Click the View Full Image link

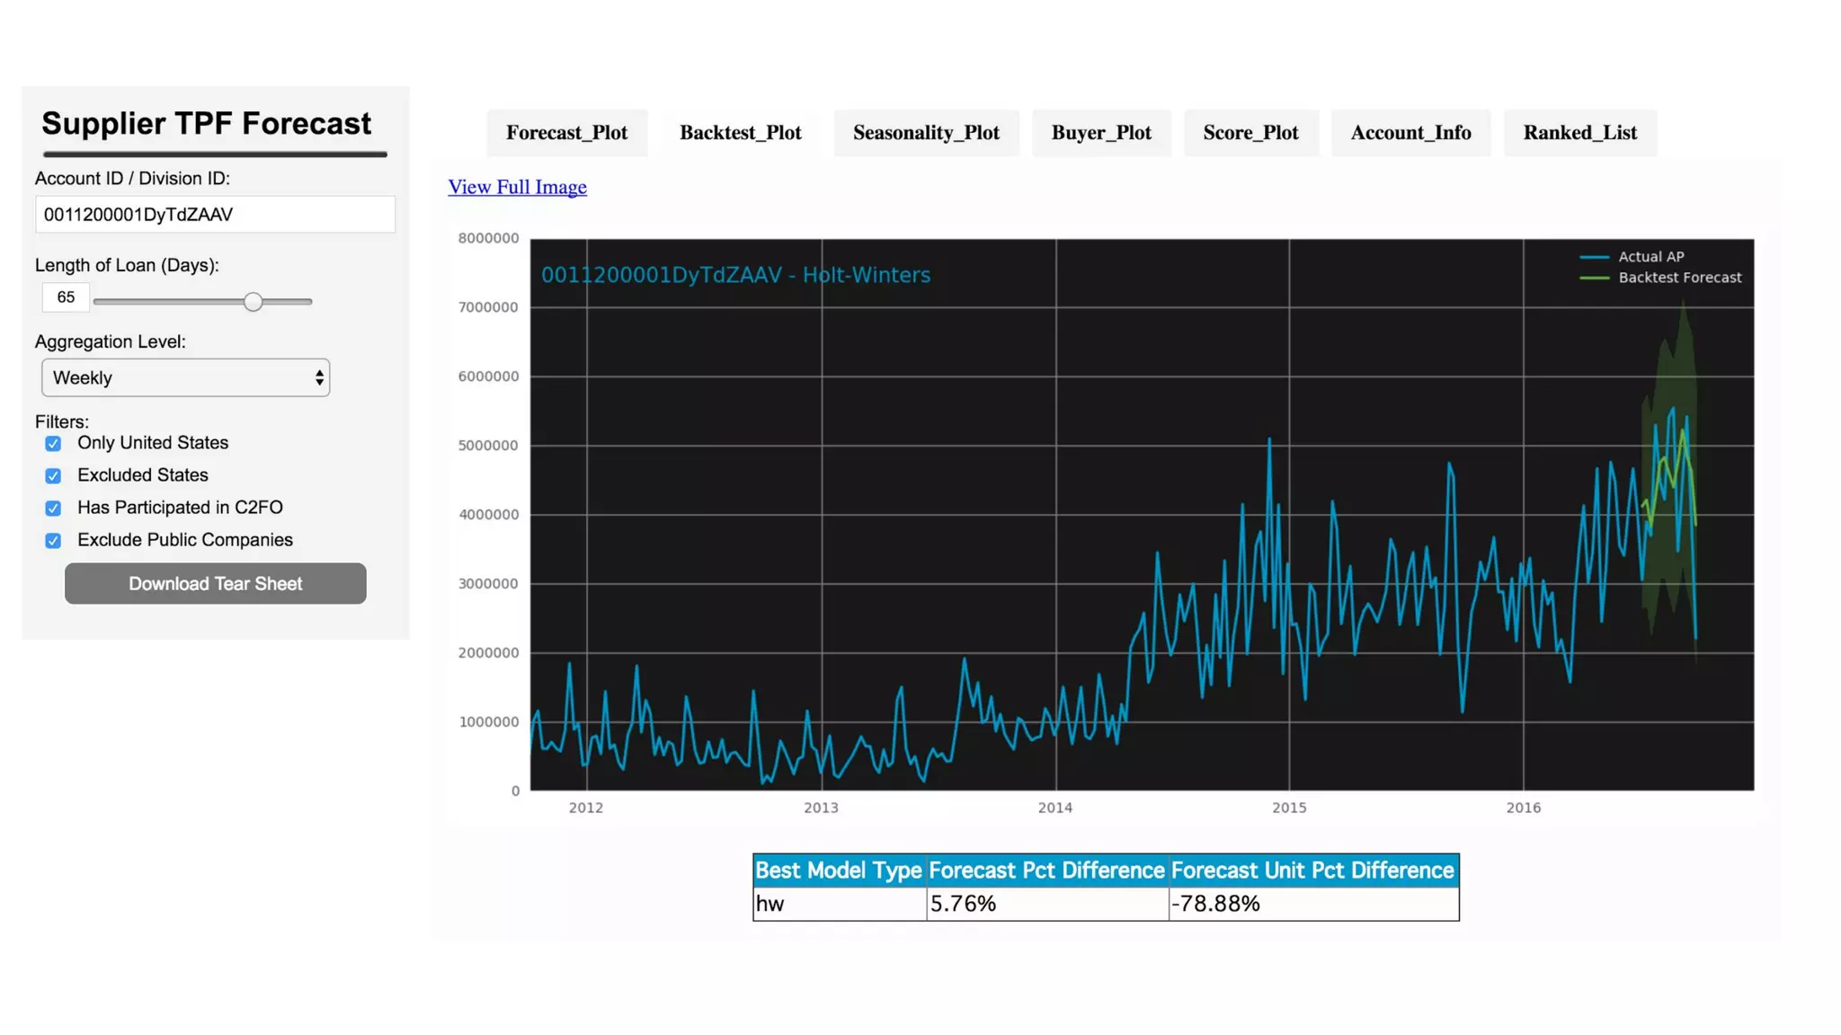click(517, 187)
